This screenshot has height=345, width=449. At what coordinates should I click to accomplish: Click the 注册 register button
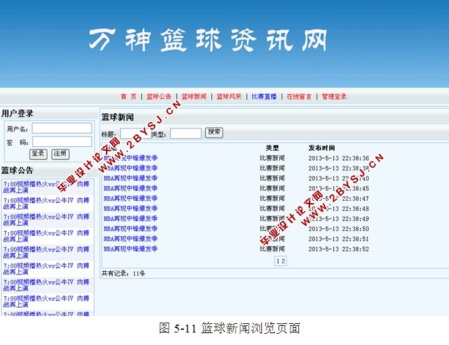pos(60,154)
